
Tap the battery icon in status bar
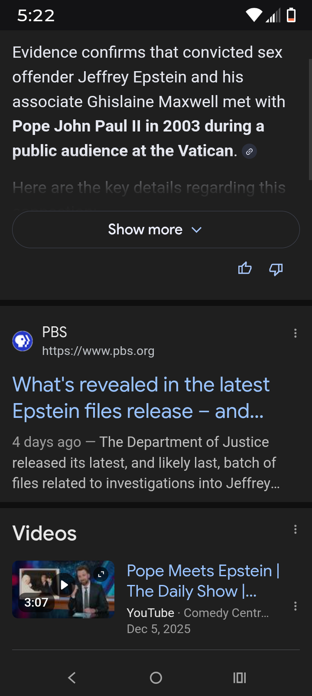click(291, 15)
